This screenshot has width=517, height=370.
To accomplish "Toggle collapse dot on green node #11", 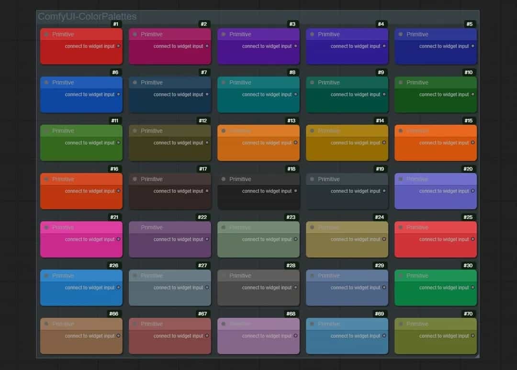I will click(46, 131).
